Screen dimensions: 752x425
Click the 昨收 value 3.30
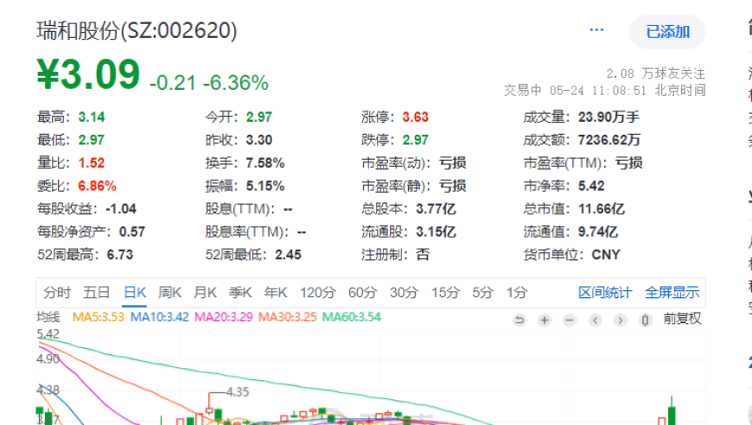point(259,140)
